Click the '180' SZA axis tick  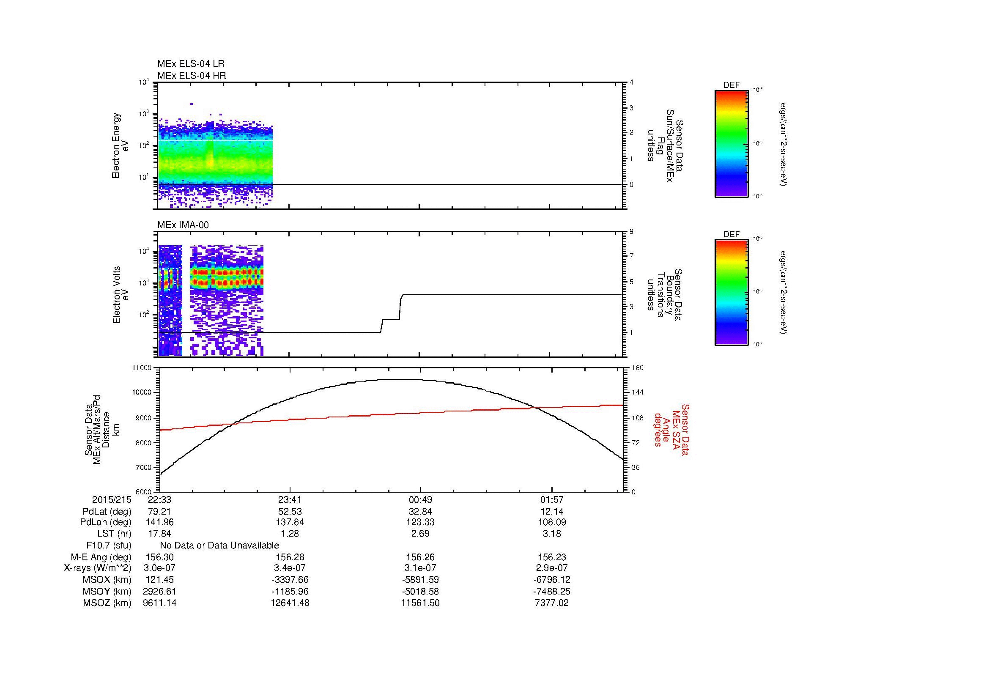[x=638, y=368]
